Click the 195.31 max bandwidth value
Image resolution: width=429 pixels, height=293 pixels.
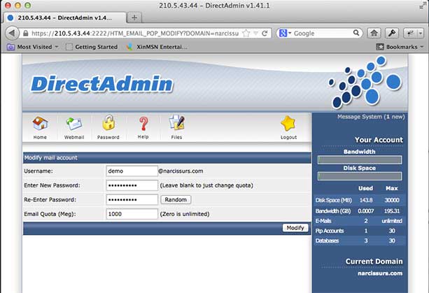click(x=392, y=211)
